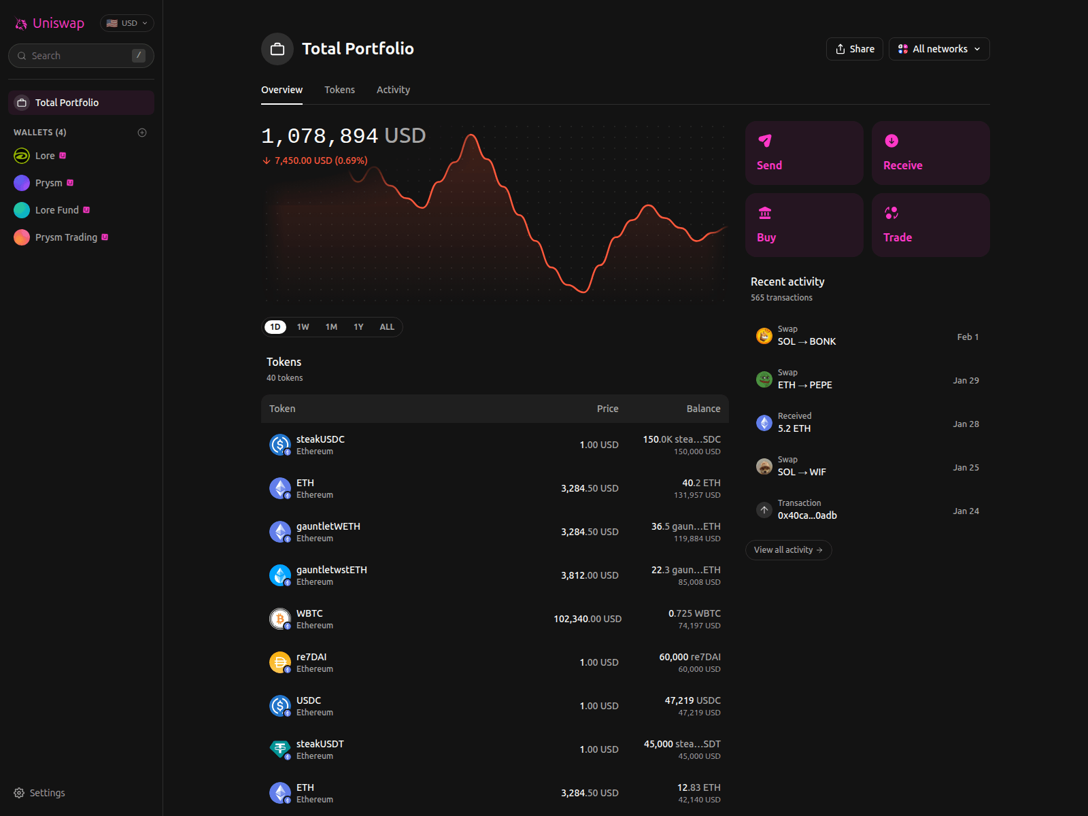Select the 1W chart range

(303, 327)
